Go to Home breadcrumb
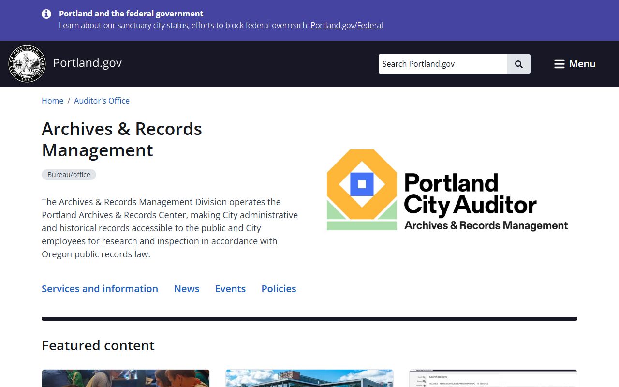Screen dimensions: 619x387 pos(52,101)
